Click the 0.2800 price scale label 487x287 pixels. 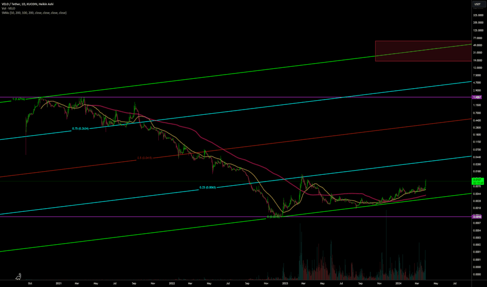click(x=478, y=127)
